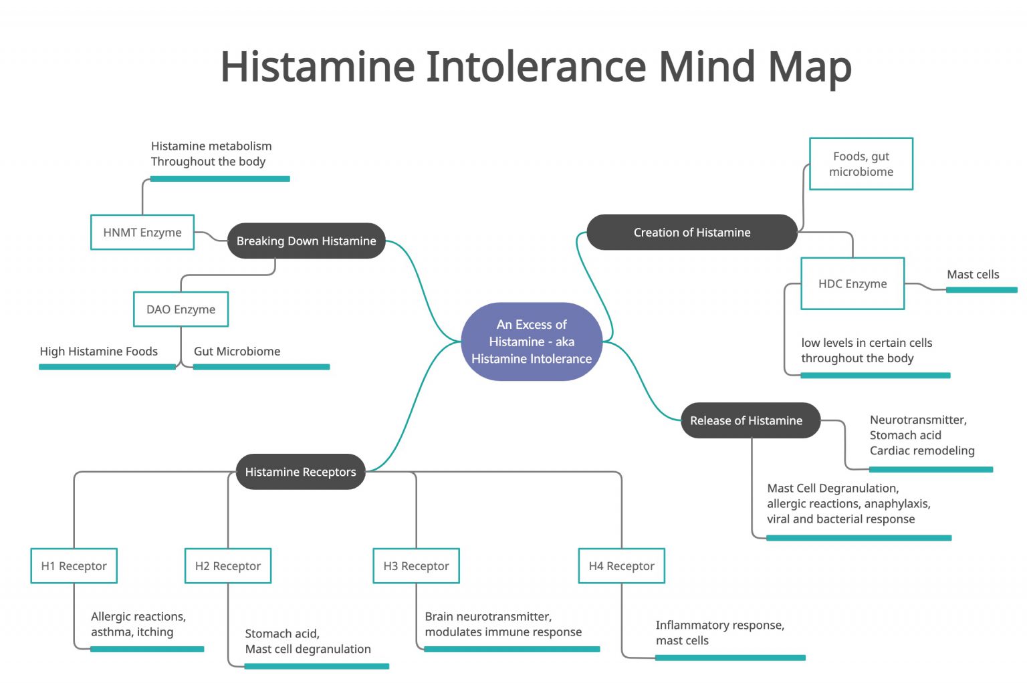The image size is (1027, 683).
Task: Collapse the "Mast cells" leaf label
Action: click(973, 274)
